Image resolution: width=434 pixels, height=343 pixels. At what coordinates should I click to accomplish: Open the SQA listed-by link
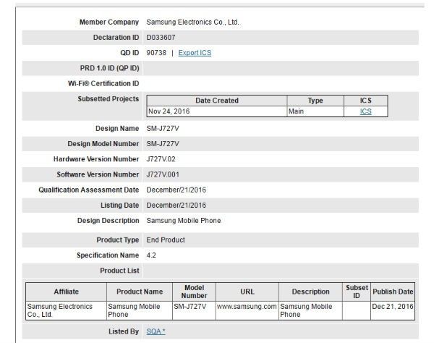click(x=156, y=331)
